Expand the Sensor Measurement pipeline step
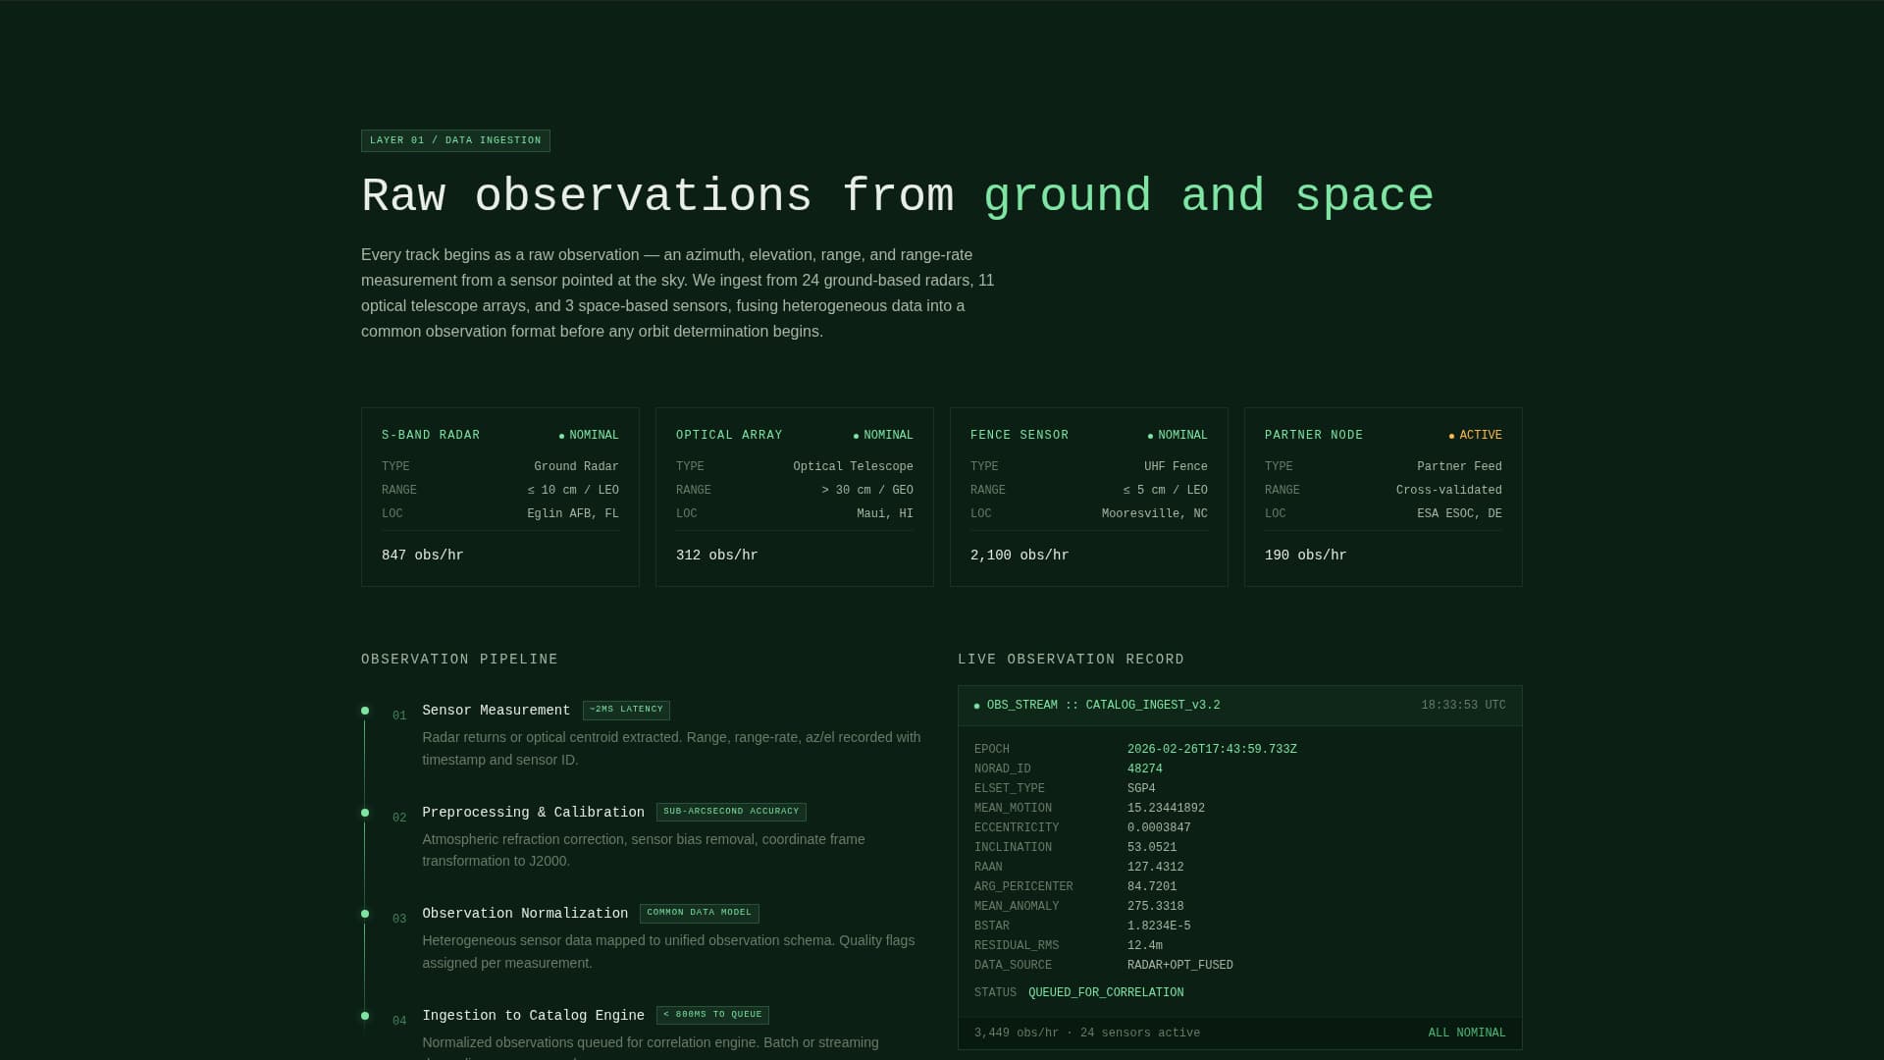Image resolution: width=1884 pixels, height=1060 pixels. (x=496, y=711)
